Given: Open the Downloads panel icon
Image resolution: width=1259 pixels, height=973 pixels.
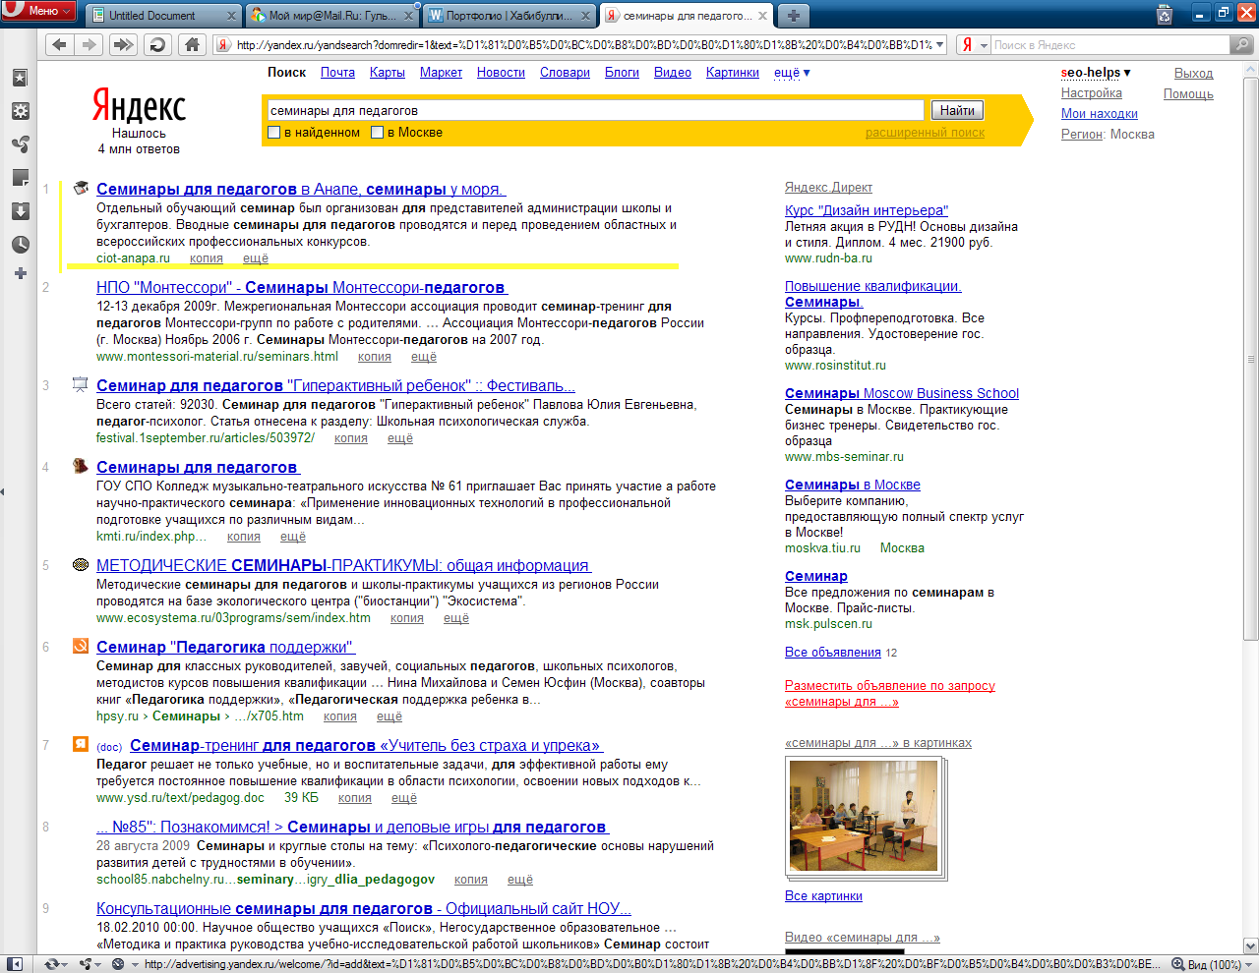Looking at the screenshot, I should point(20,211).
